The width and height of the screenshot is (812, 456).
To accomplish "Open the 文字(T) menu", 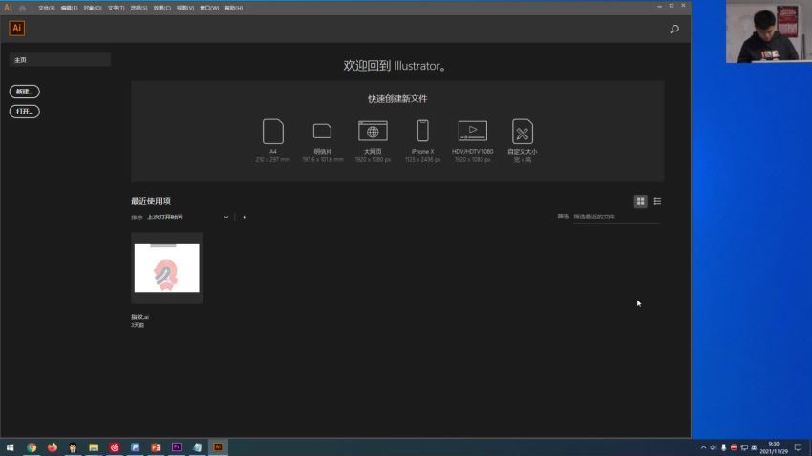I will [x=116, y=8].
